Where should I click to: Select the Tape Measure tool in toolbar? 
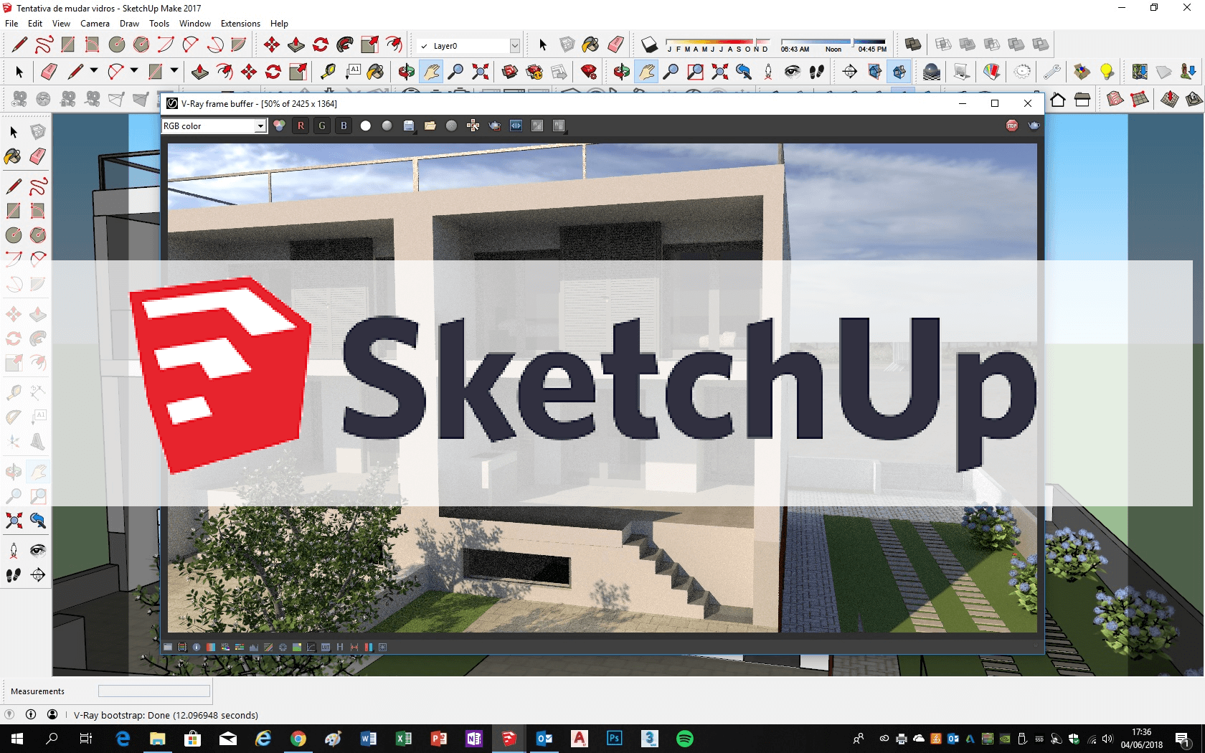click(328, 72)
